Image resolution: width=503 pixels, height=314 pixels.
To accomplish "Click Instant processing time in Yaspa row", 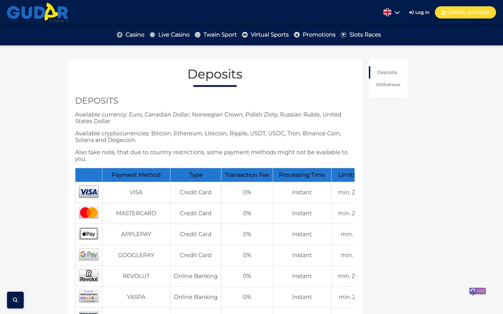I will coord(302,297).
